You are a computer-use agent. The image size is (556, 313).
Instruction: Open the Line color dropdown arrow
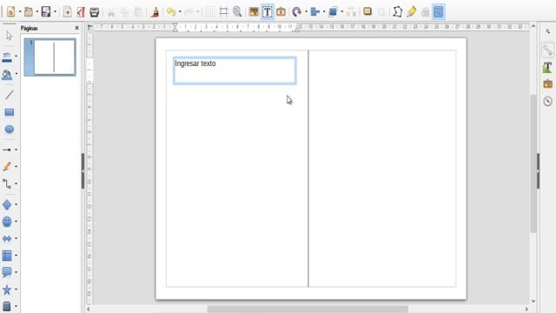17,57
